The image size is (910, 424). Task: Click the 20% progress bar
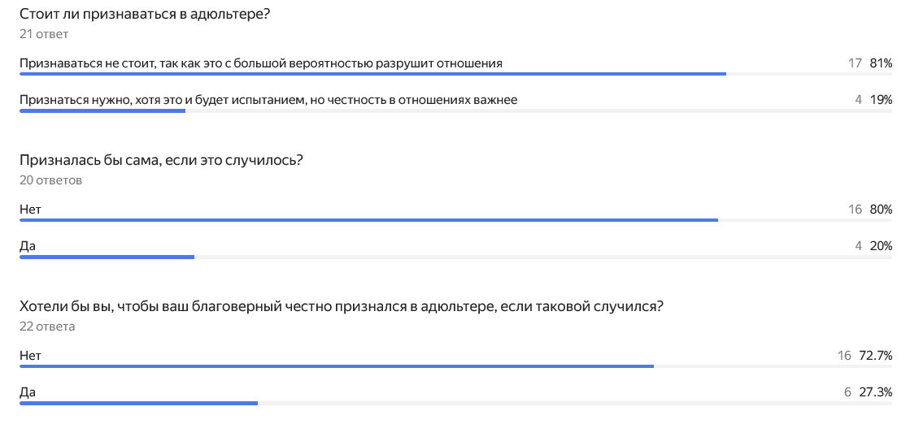tap(107, 257)
